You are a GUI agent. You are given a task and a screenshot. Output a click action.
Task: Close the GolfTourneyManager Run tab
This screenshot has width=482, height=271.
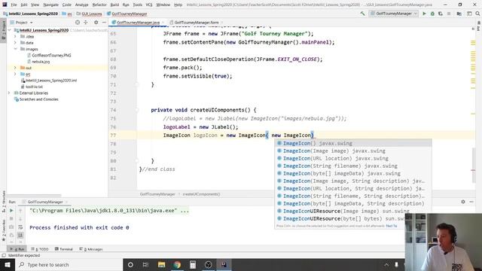point(66,202)
